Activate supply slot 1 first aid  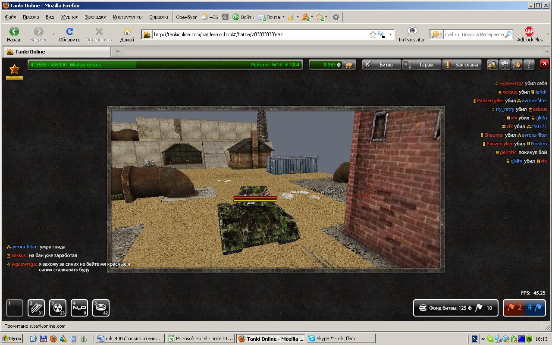[15, 308]
